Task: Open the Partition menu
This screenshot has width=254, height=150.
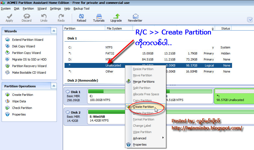Action: click(28, 8)
